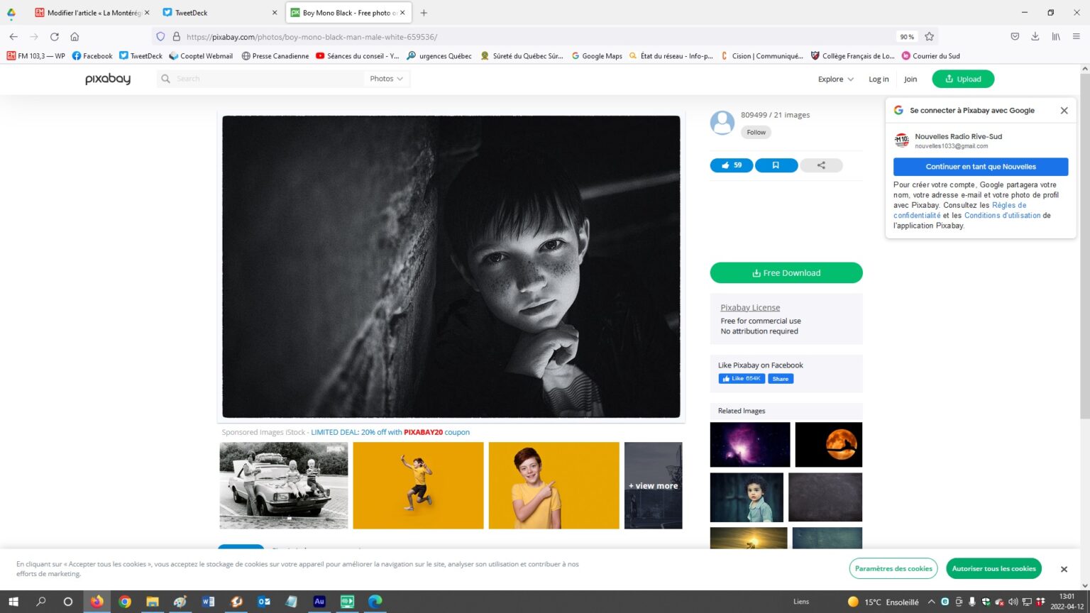Click the Pixabay logo

108,79
